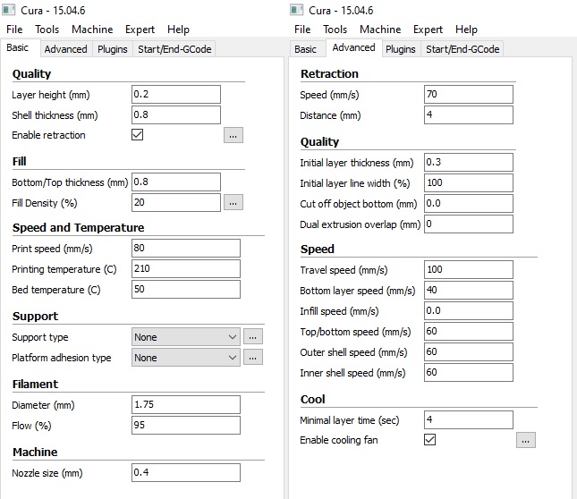The height and width of the screenshot is (499, 577).
Task: Click the Top/bottom speed input field
Action: 469,332
